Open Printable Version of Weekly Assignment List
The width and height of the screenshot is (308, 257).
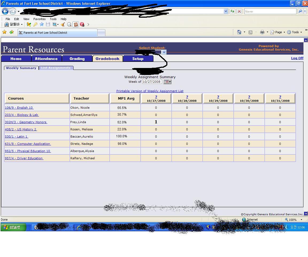tap(150, 91)
